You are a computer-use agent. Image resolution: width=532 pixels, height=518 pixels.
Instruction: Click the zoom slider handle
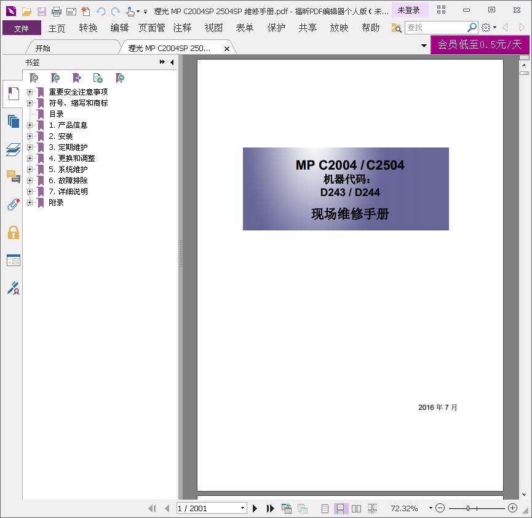tap(468, 508)
